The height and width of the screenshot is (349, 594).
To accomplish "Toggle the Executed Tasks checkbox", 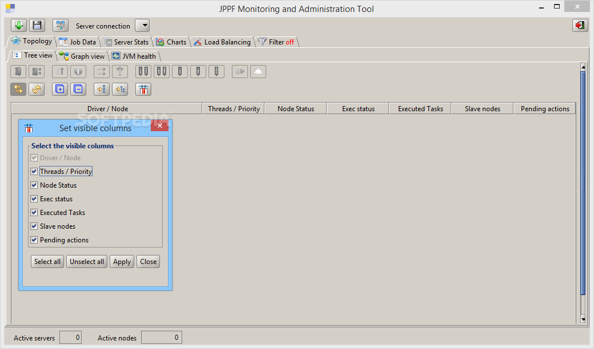I will (x=34, y=213).
